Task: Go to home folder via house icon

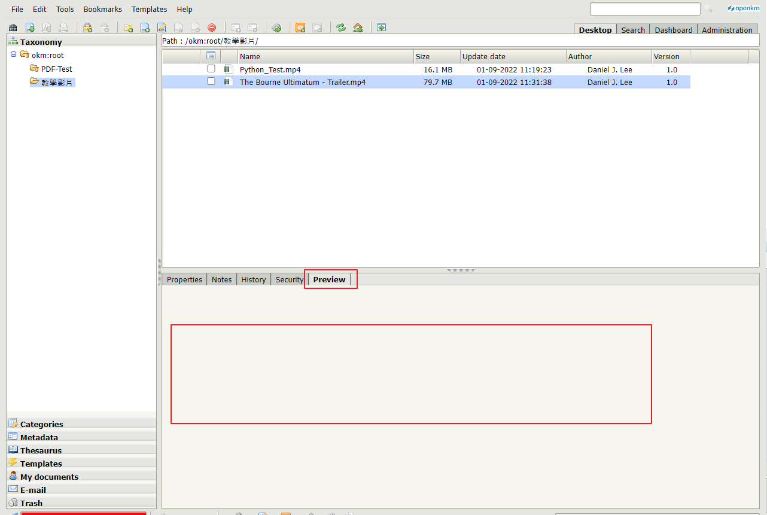Action: tap(358, 28)
